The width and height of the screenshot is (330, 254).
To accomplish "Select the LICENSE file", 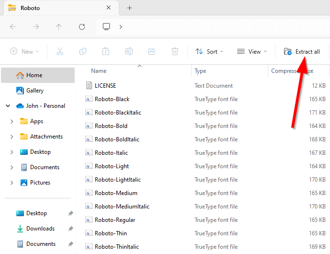I will [105, 86].
